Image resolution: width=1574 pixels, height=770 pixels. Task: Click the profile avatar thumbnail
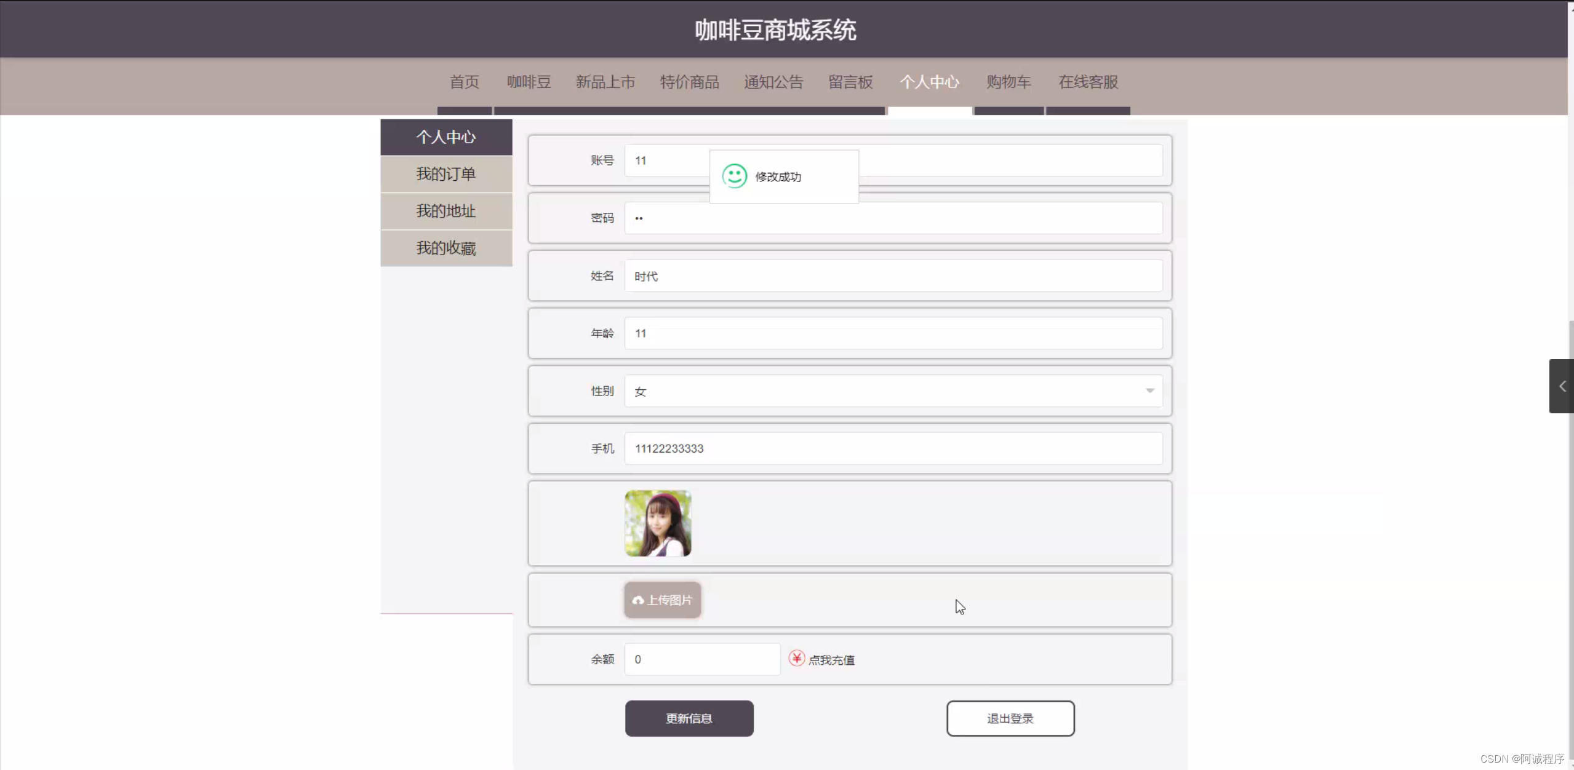click(x=657, y=523)
